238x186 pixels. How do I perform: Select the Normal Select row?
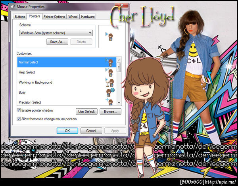(67, 62)
